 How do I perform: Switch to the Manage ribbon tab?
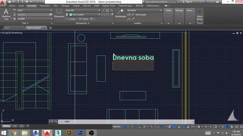(x=65, y=6)
